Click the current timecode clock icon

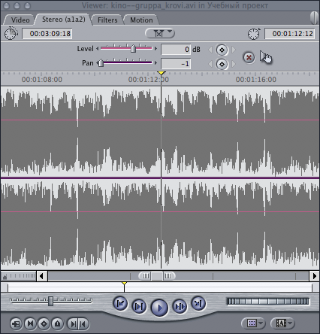point(254,34)
